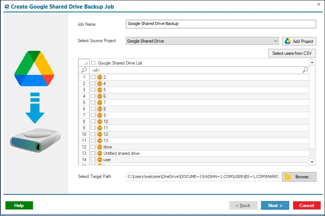
Task: Click the Select Target Path field
Action: 202,177
